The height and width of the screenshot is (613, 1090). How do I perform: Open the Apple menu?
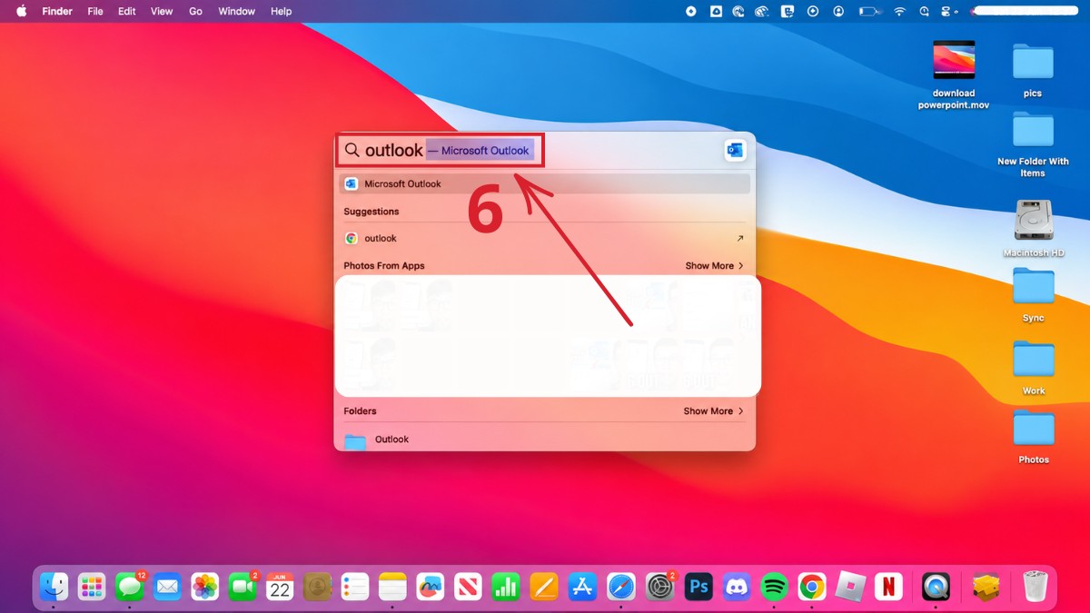21,11
